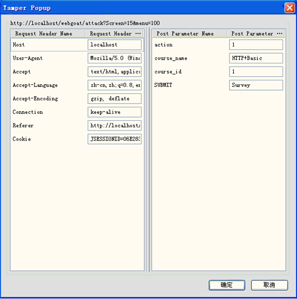The height and width of the screenshot is (299, 297).
Task: Select the action parameter label
Action: click(x=164, y=45)
